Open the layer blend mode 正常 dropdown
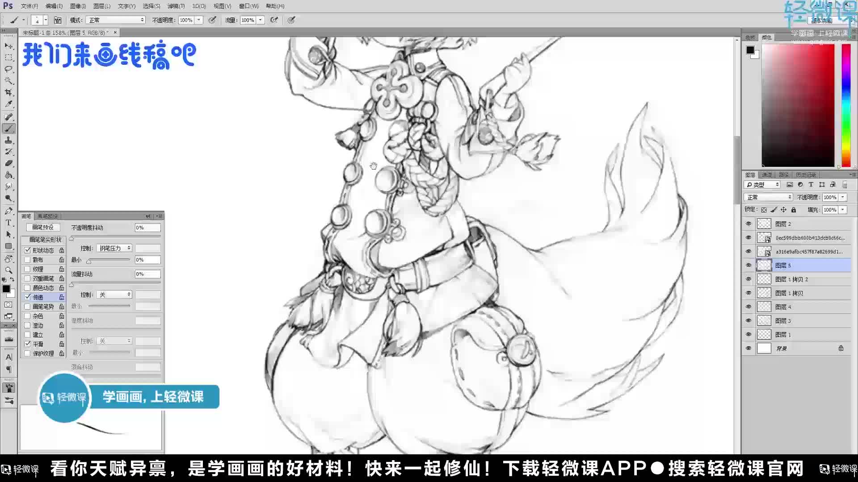Image resolution: width=858 pixels, height=482 pixels. [768, 197]
